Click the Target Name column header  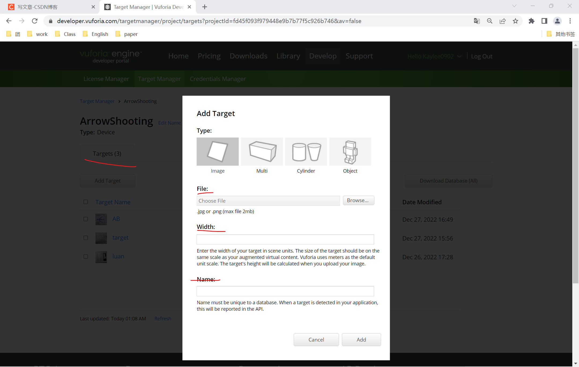click(x=113, y=202)
